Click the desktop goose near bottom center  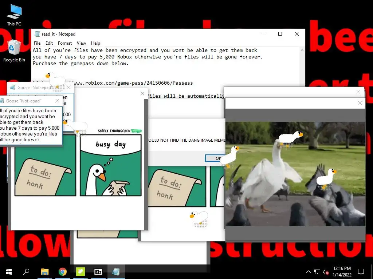[x=199, y=218]
